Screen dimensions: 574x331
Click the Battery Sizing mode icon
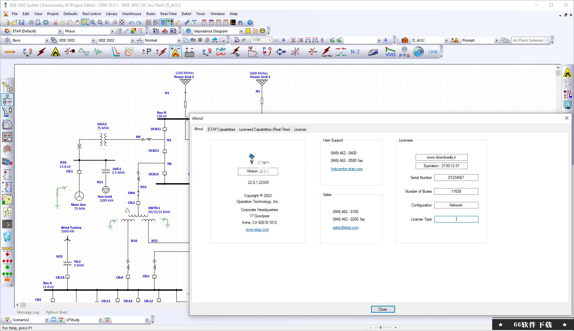189,52
